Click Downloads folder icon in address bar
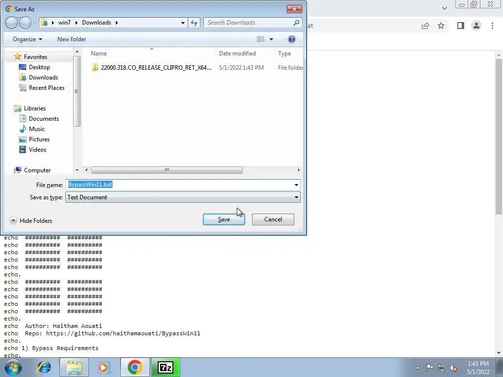 [45, 23]
